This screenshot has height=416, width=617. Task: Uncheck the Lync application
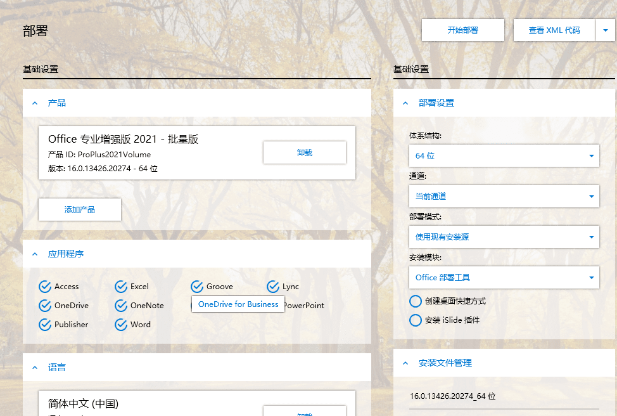coord(273,286)
